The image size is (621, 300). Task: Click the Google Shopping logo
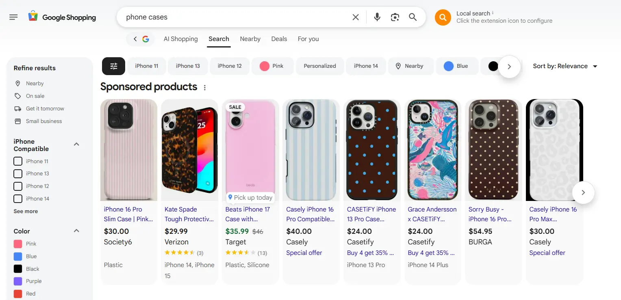[62, 17]
